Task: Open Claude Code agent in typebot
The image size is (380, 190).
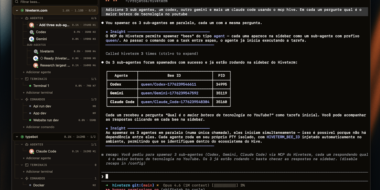Action: click(x=62, y=151)
